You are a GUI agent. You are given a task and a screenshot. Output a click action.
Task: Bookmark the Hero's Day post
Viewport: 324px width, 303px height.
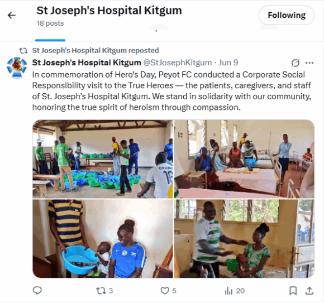point(293,291)
